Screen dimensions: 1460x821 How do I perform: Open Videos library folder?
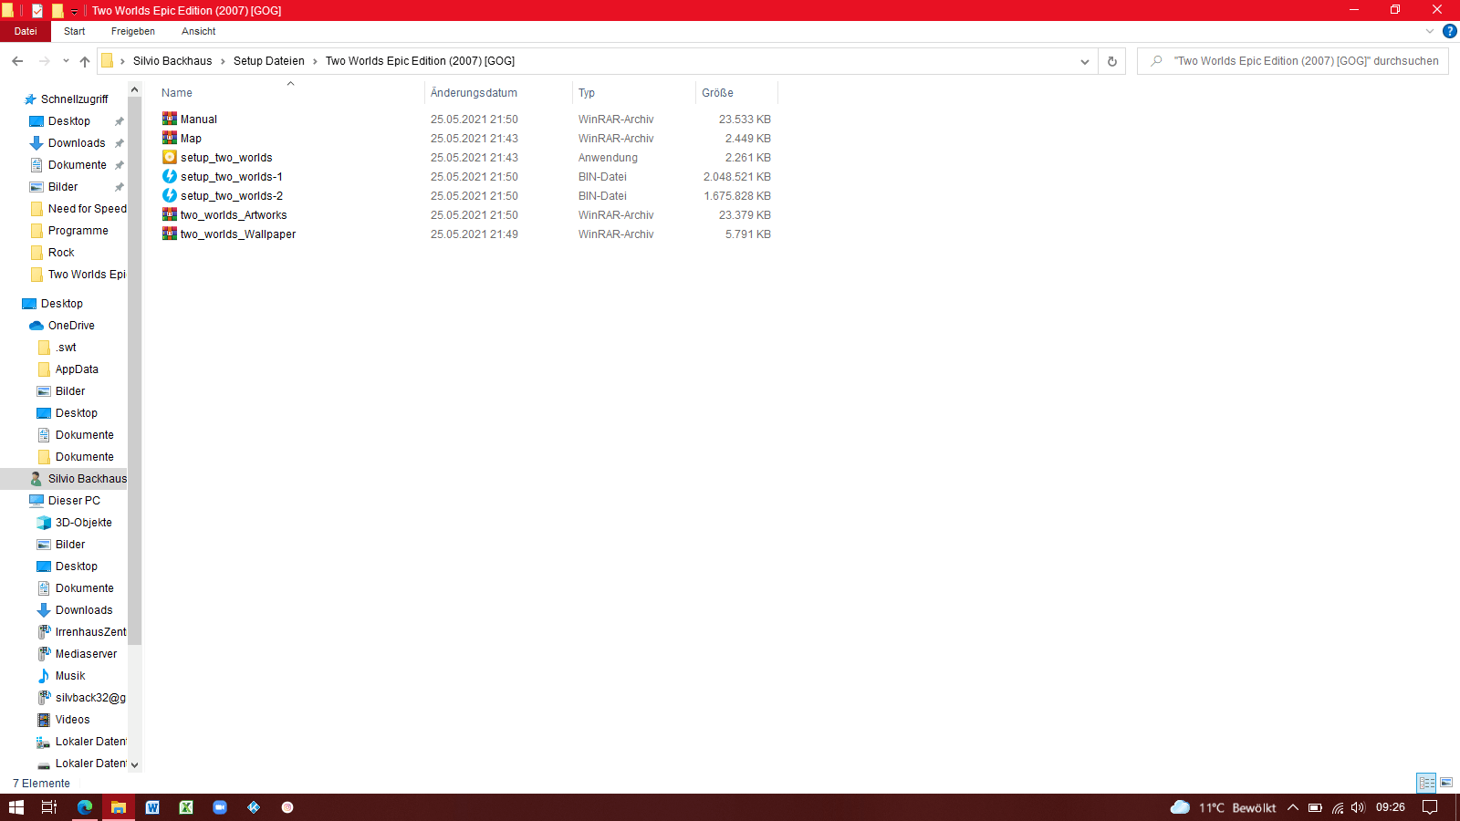point(72,720)
